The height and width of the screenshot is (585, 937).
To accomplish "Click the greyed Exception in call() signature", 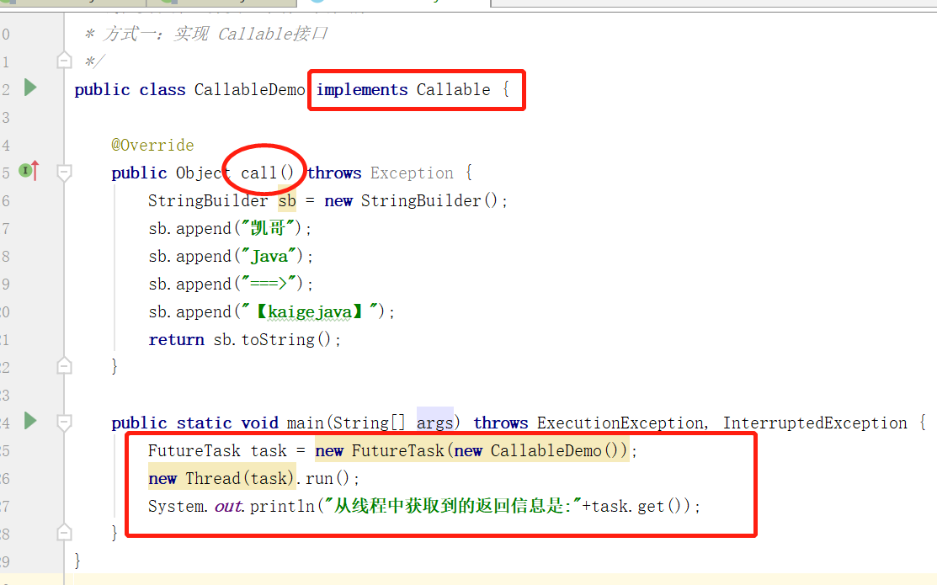I will 412,173.
